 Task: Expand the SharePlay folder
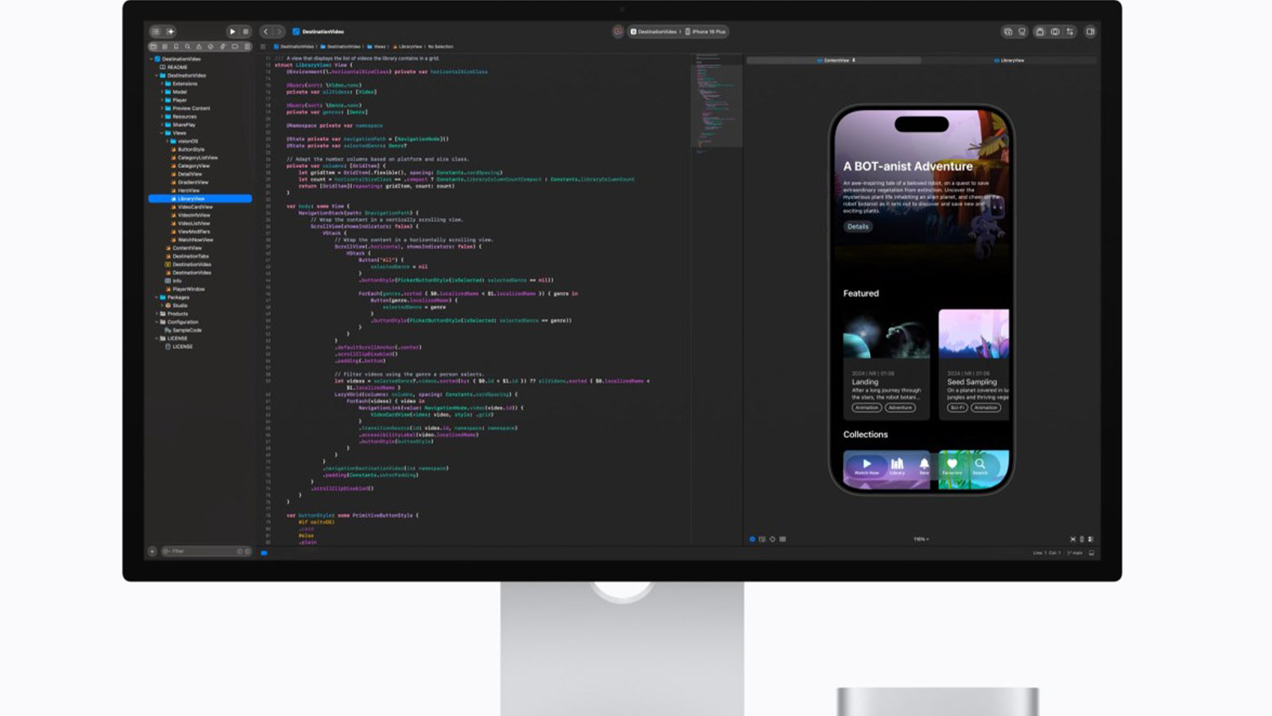coord(162,125)
